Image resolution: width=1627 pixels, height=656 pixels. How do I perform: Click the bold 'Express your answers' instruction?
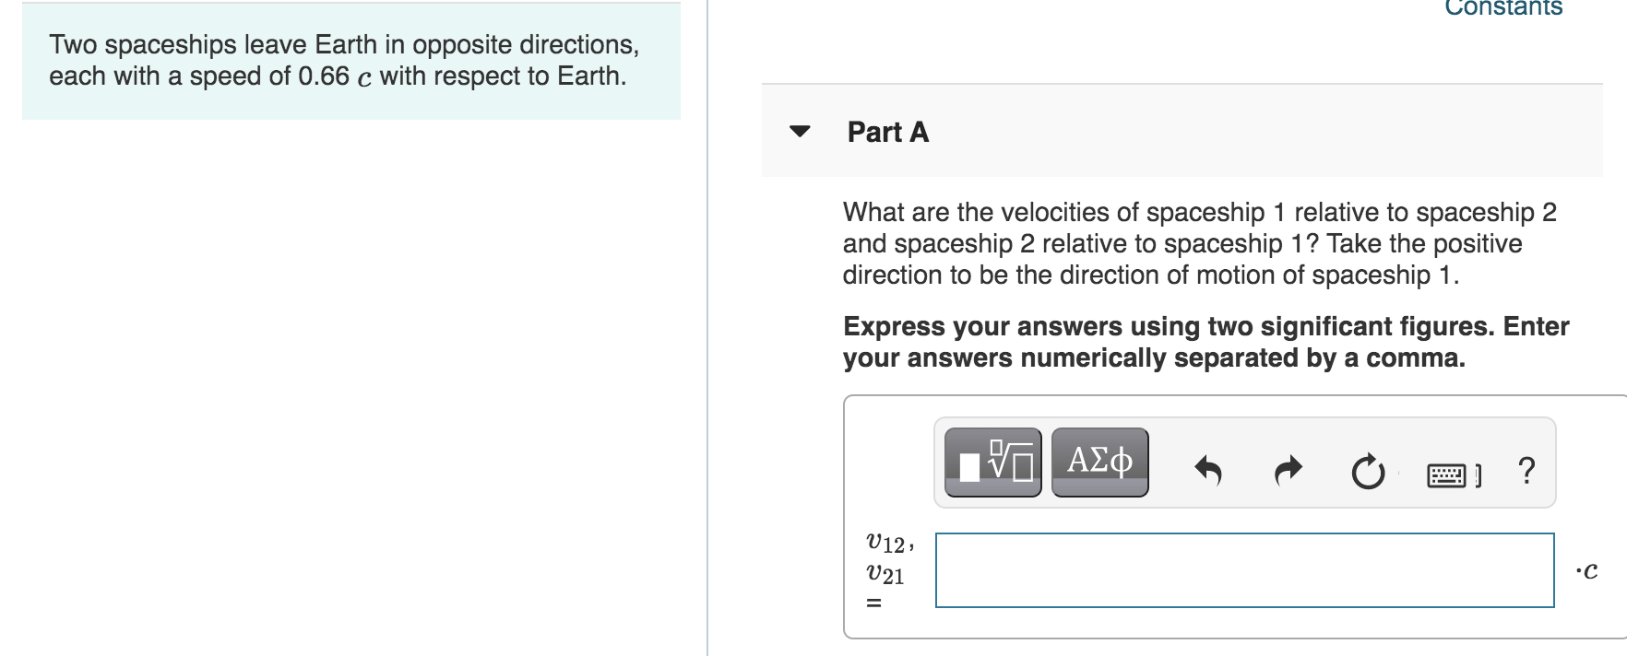pos(1205,342)
